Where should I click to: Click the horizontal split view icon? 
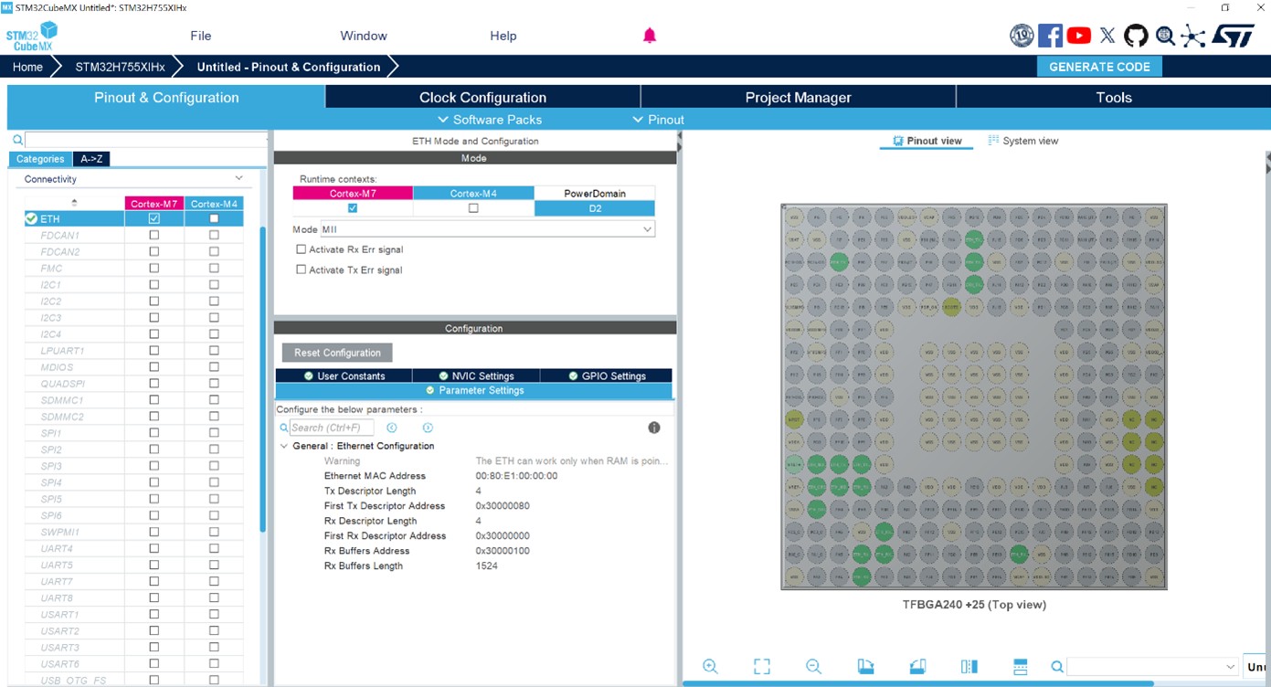click(x=1022, y=667)
